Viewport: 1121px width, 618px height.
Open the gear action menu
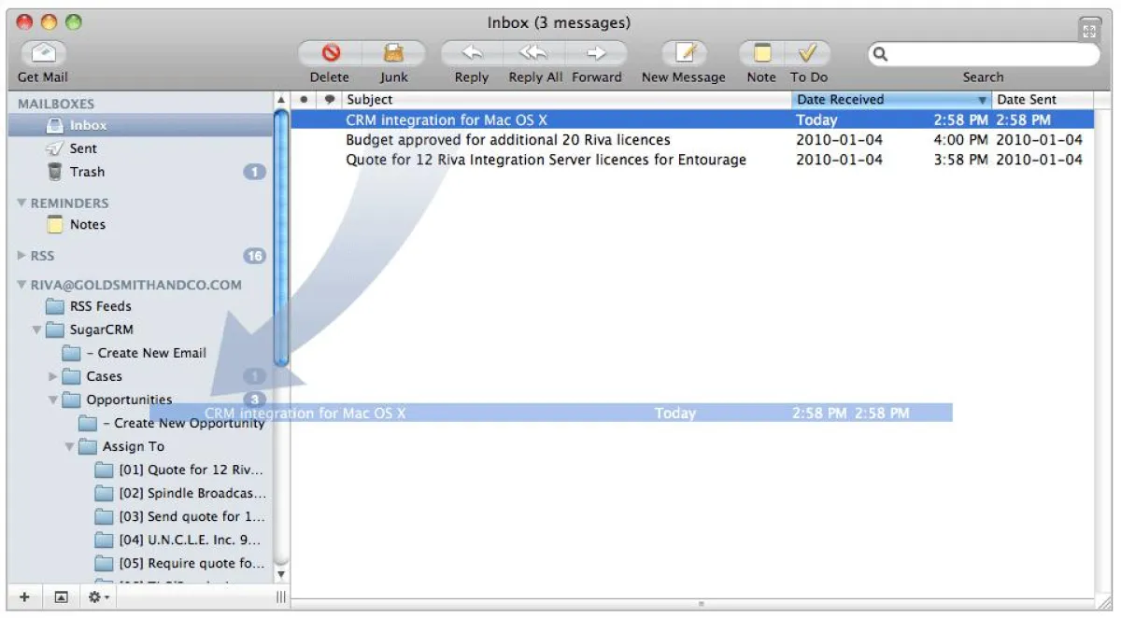[x=98, y=597]
